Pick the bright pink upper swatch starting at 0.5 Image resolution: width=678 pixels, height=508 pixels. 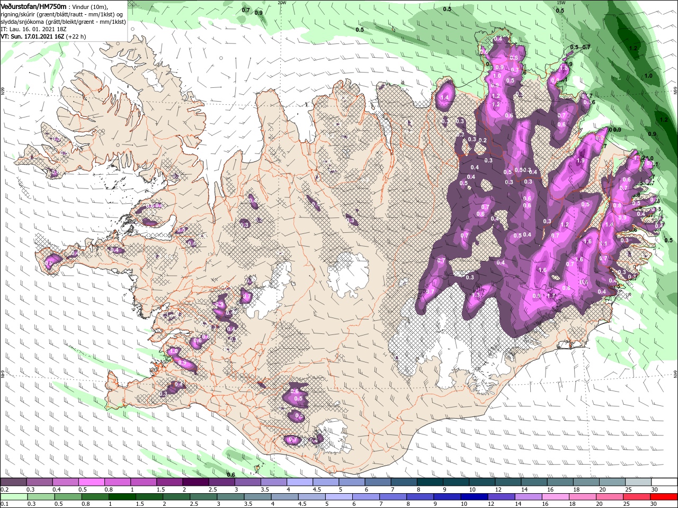click(91, 482)
